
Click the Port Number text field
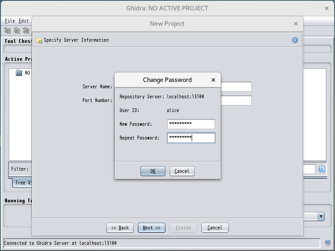(x=236, y=100)
